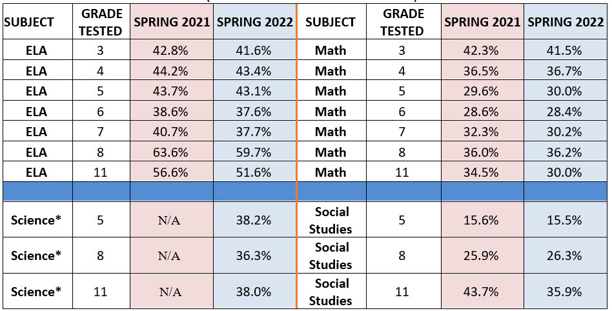Viewport: 612px width, 311px height.
Task: Select the Math grade 11 value 34.5%
Action: click(x=480, y=172)
